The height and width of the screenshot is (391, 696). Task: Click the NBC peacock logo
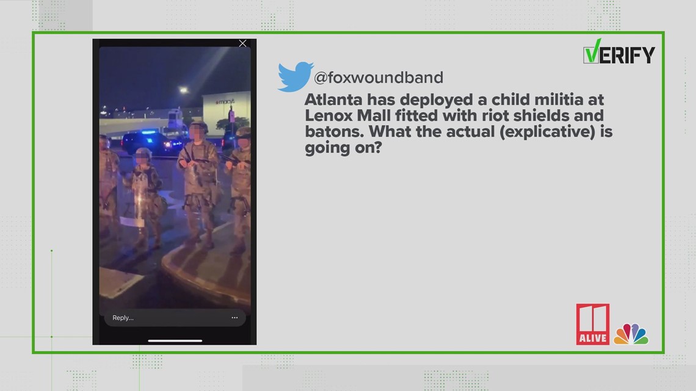[x=631, y=334]
